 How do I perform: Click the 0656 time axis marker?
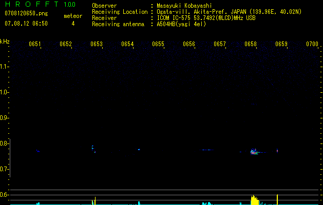(189, 44)
